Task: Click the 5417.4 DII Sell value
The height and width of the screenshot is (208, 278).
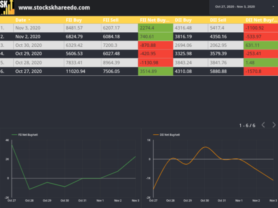Action: 217,28
